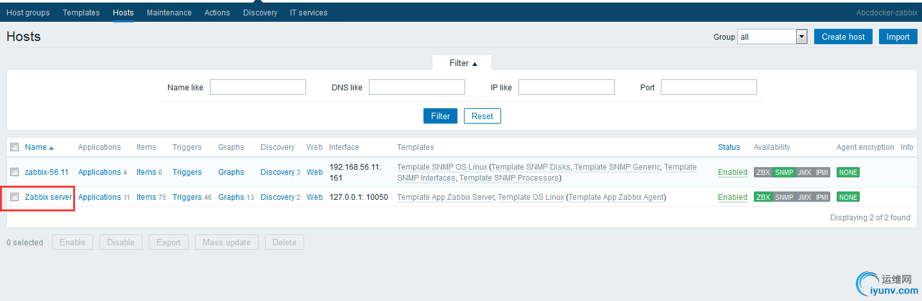The width and height of the screenshot is (922, 301).
Task: Focus the DNS like input field
Action: [x=417, y=87]
